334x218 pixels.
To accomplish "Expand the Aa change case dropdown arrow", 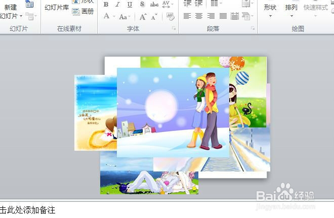I will (x=130, y=17).
